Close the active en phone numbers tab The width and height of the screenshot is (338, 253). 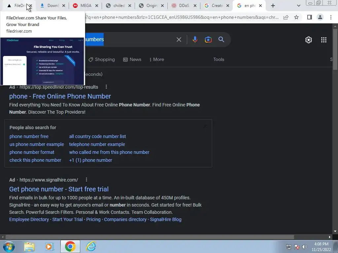(x=260, y=6)
